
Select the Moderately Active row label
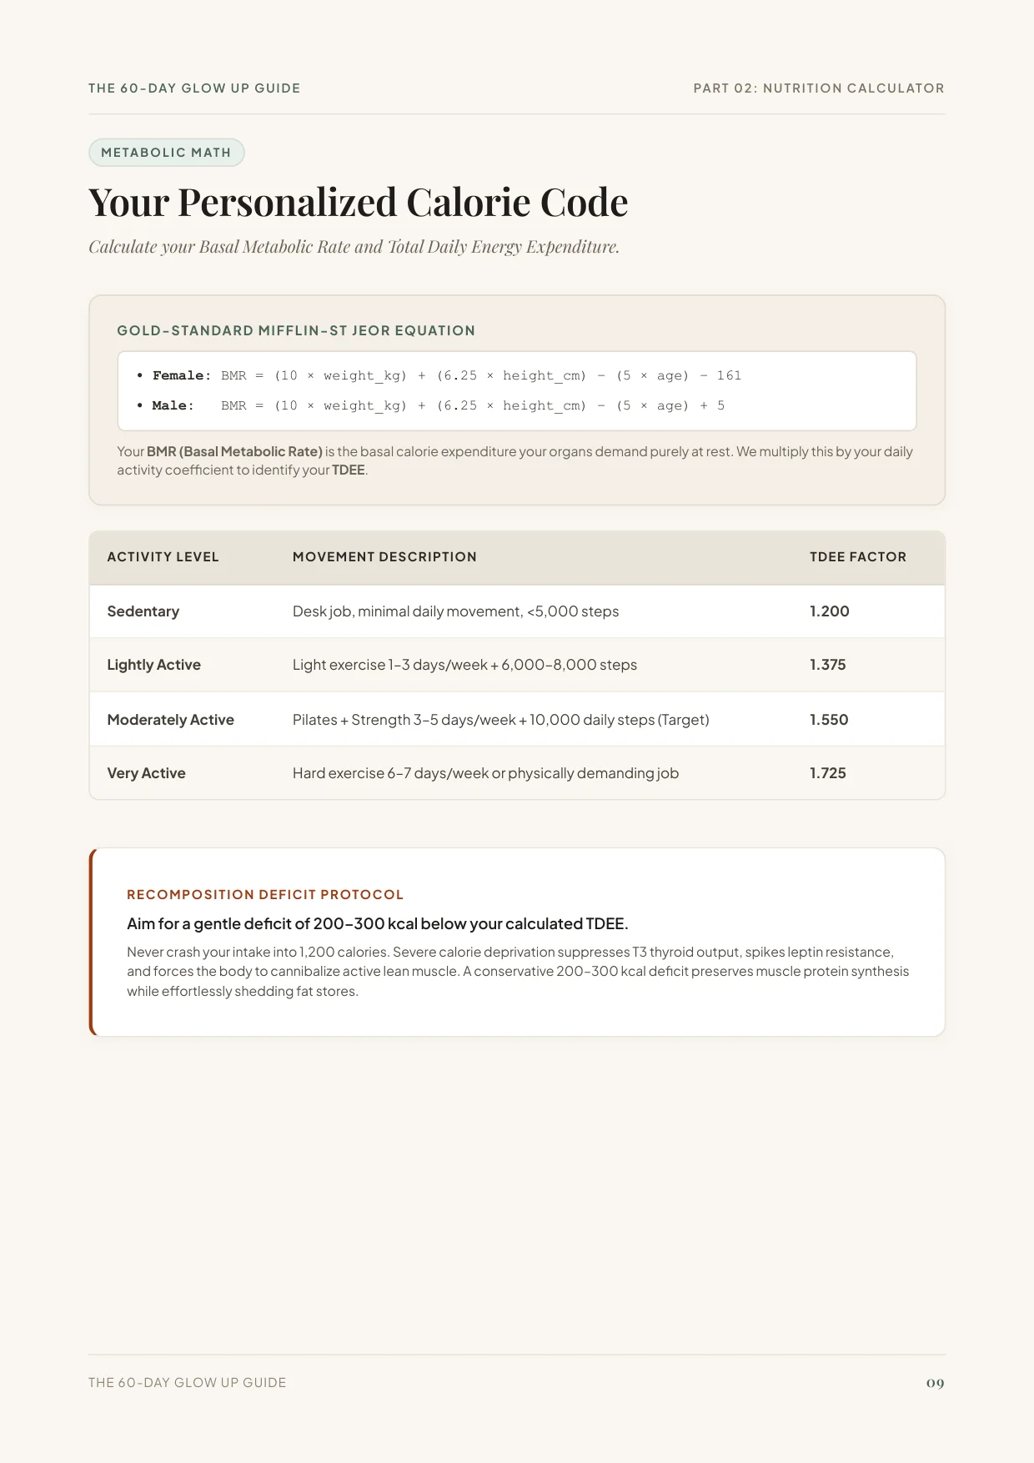tap(171, 720)
